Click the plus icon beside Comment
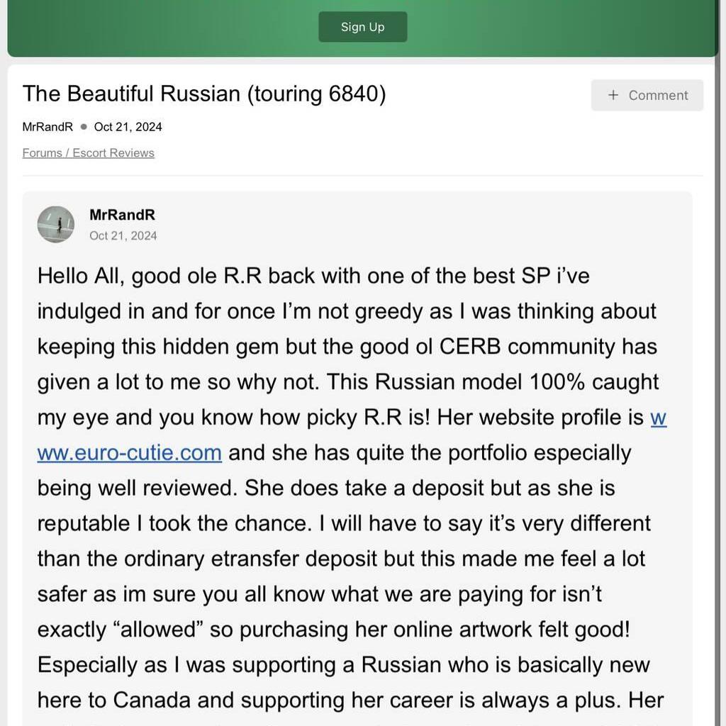726x726 pixels. pyautogui.click(x=613, y=96)
